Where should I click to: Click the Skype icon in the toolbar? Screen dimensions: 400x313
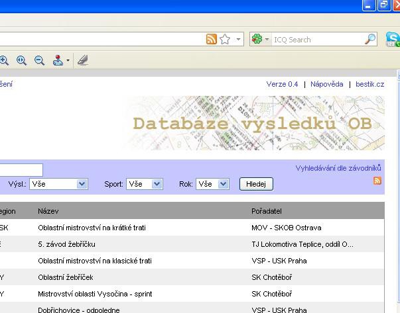[392, 40]
